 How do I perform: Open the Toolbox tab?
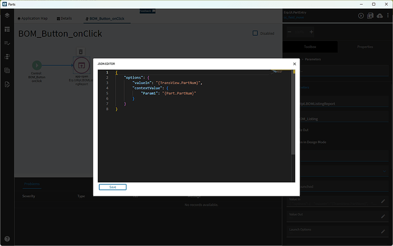pyautogui.click(x=310, y=47)
